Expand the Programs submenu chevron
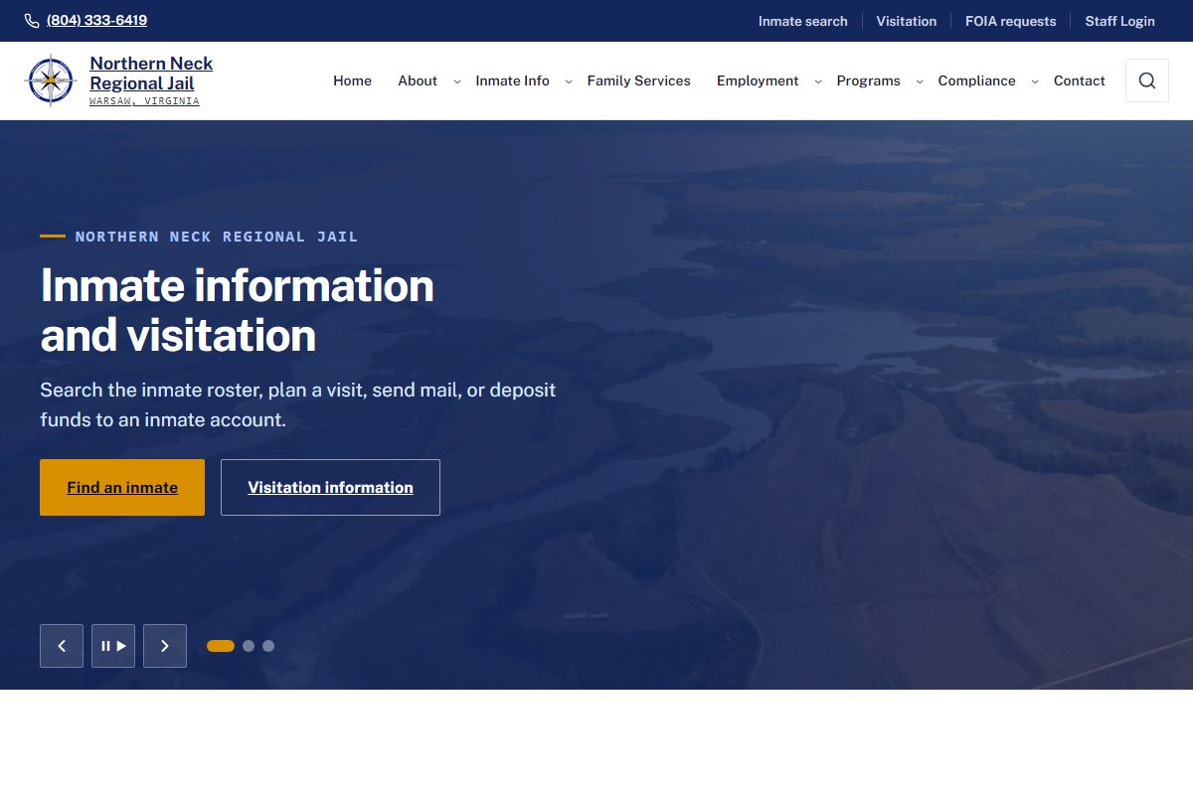 (920, 81)
